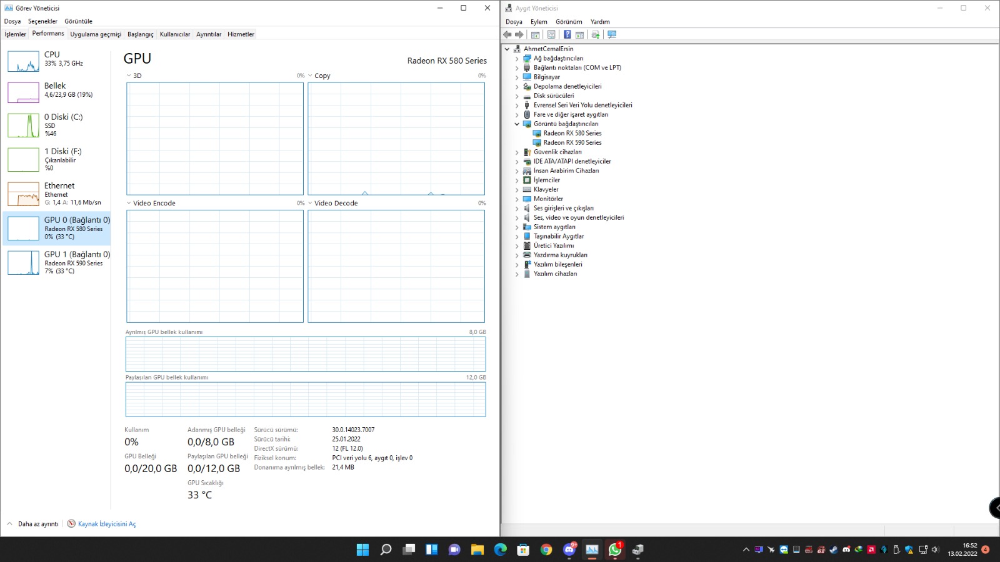Viewport: 1000px width, 562px height.
Task: Click the update driver icon with green arrow
Action: tap(596, 35)
